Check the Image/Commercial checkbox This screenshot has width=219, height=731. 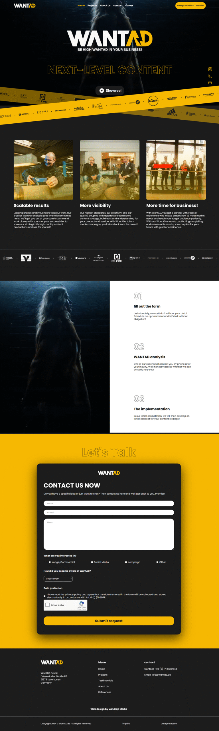click(x=50, y=562)
